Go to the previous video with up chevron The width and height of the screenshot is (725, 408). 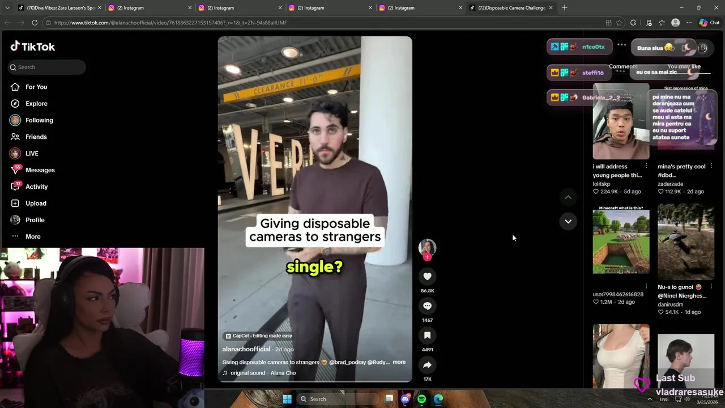[568, 197]
